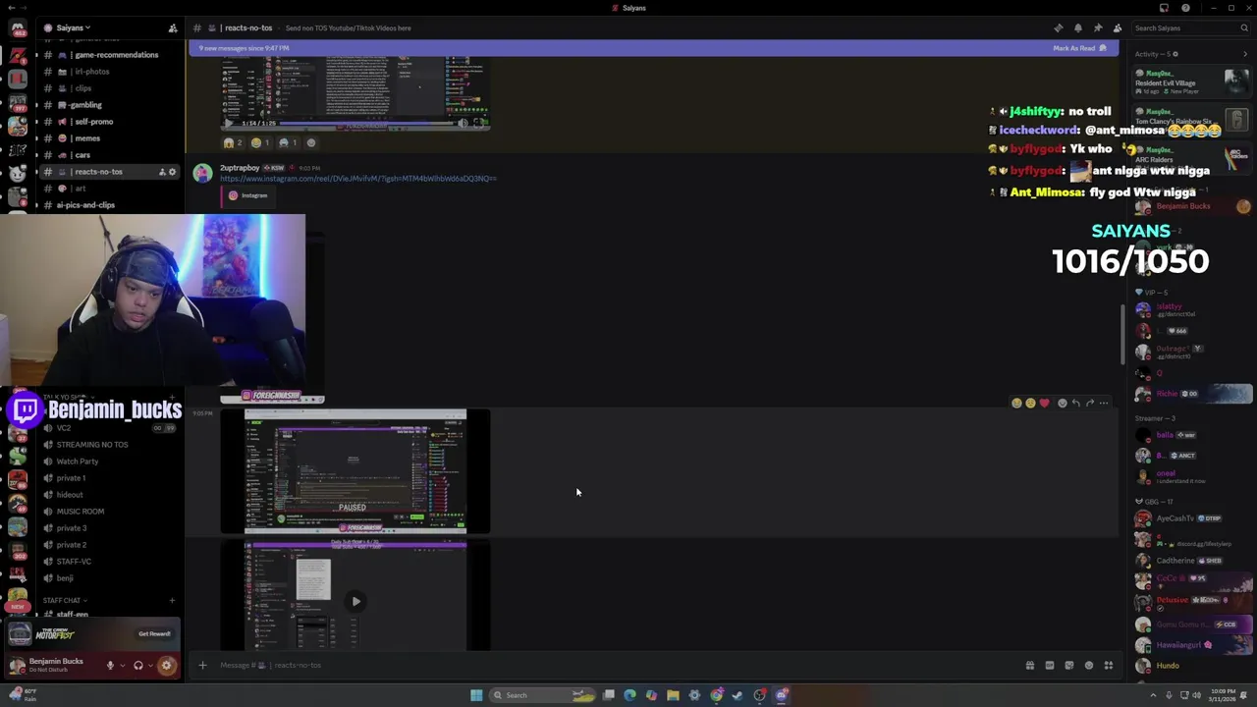Add reaction from message hover toolbar
The image size is (1257, 707).
pyautogui.click(x=1063, y=404)
